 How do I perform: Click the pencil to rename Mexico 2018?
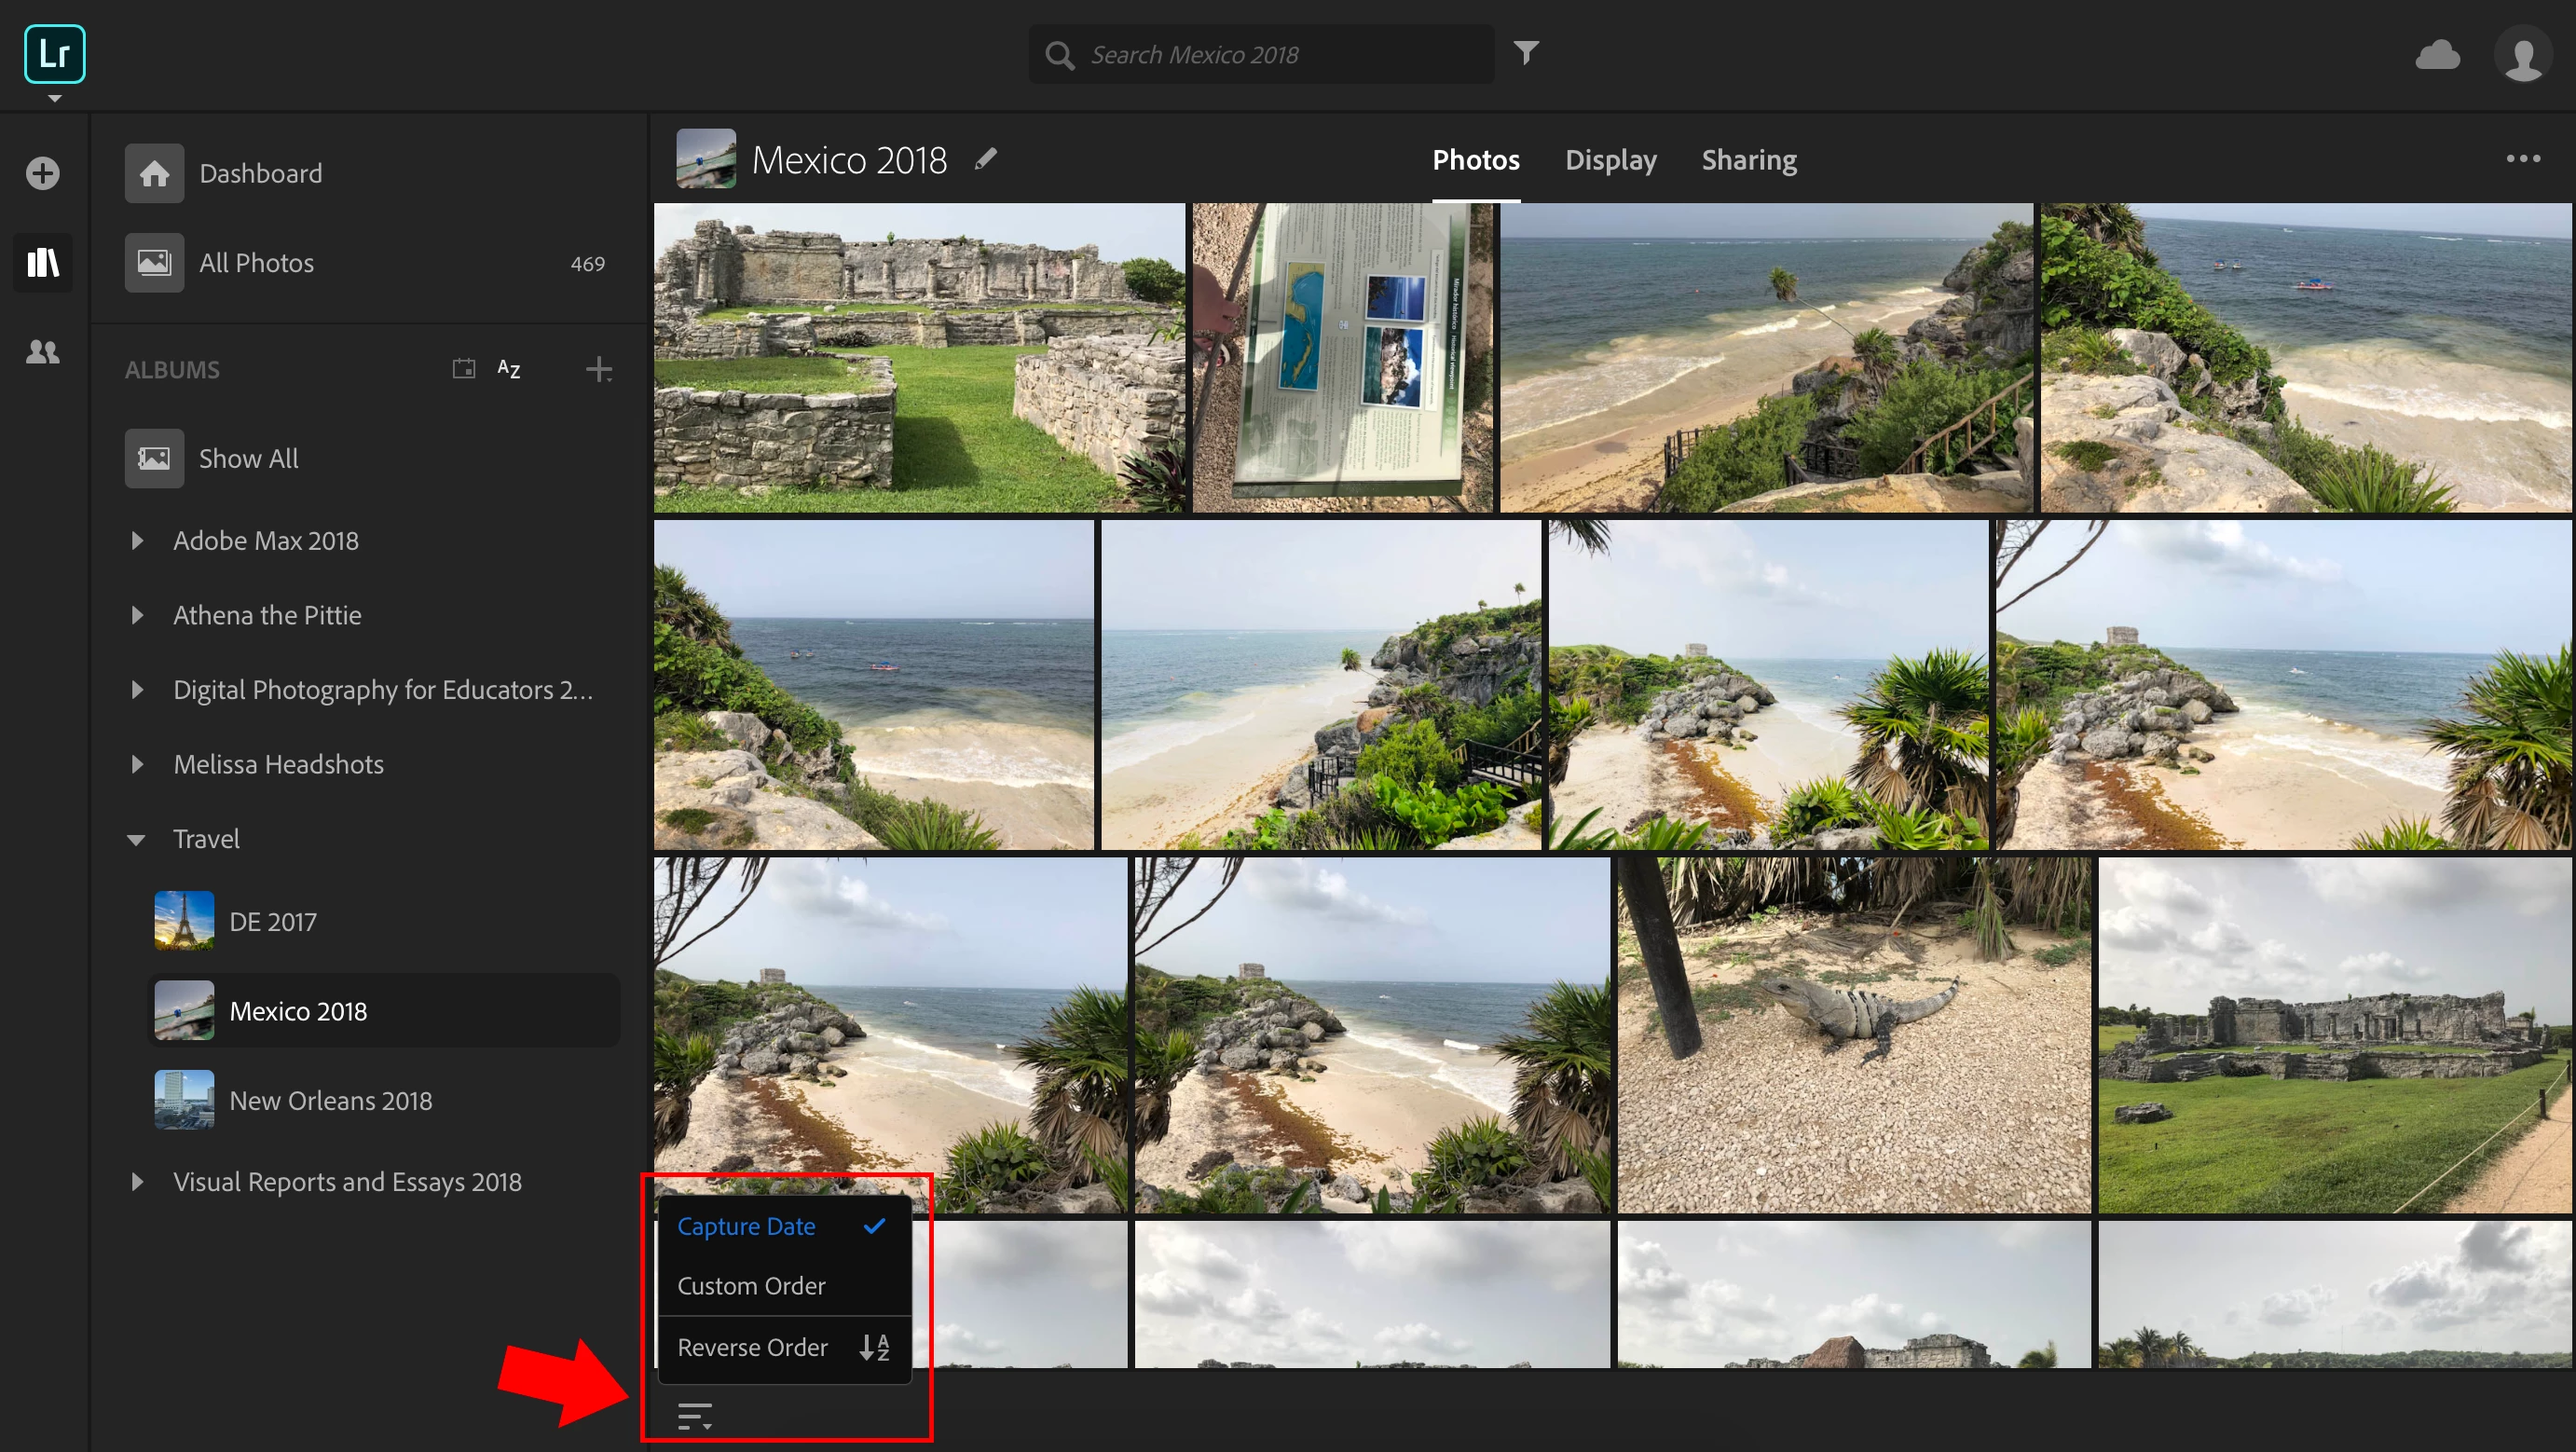click(985, 159)
